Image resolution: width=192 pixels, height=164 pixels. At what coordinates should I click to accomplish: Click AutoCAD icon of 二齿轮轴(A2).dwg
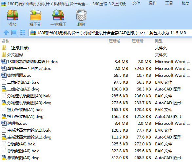tap(4, 89)
